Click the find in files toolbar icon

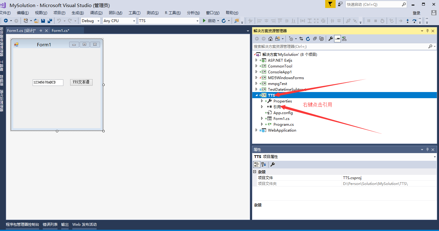236,21
